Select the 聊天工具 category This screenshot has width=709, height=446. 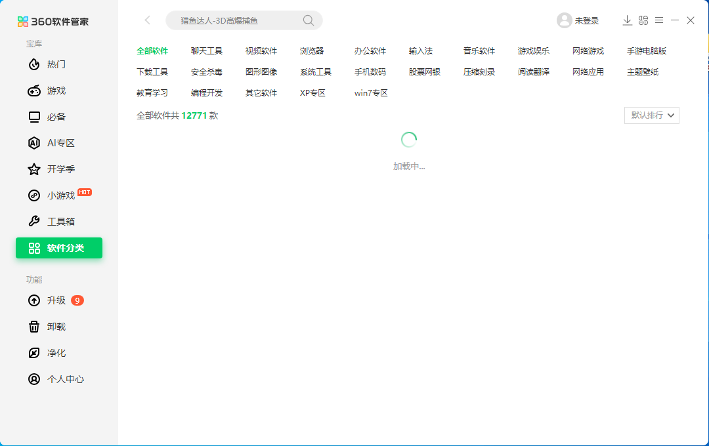tap(207, 51)
